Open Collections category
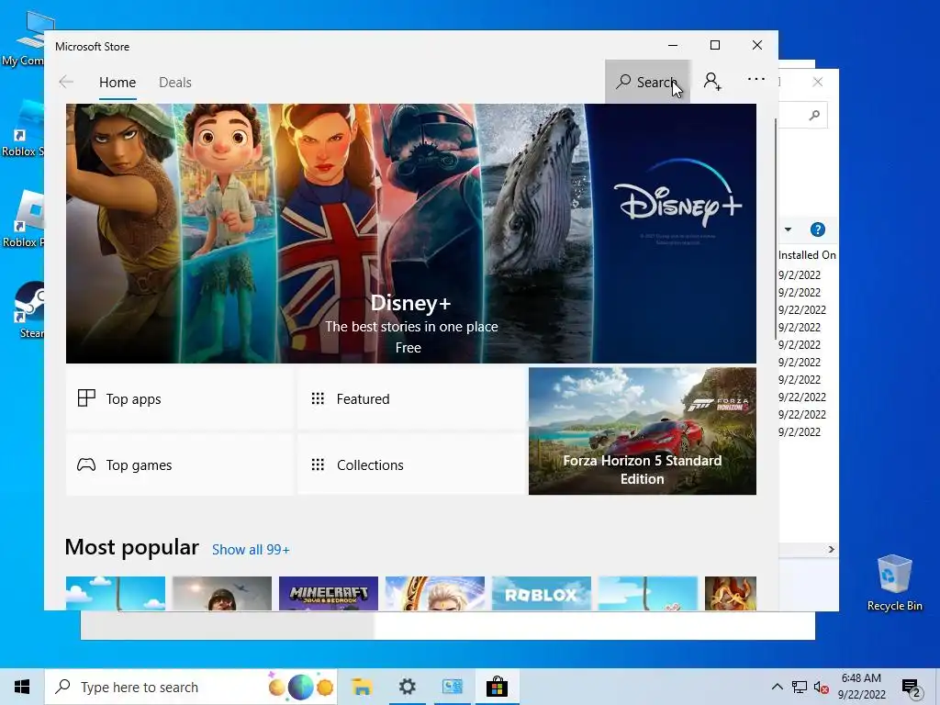Image resolution: width=940 pixels, height=705 pixels. 411,464
